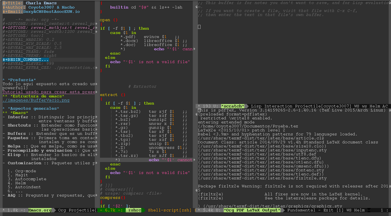
Task: Click the '# Extractor' comment
Action: 142,86
